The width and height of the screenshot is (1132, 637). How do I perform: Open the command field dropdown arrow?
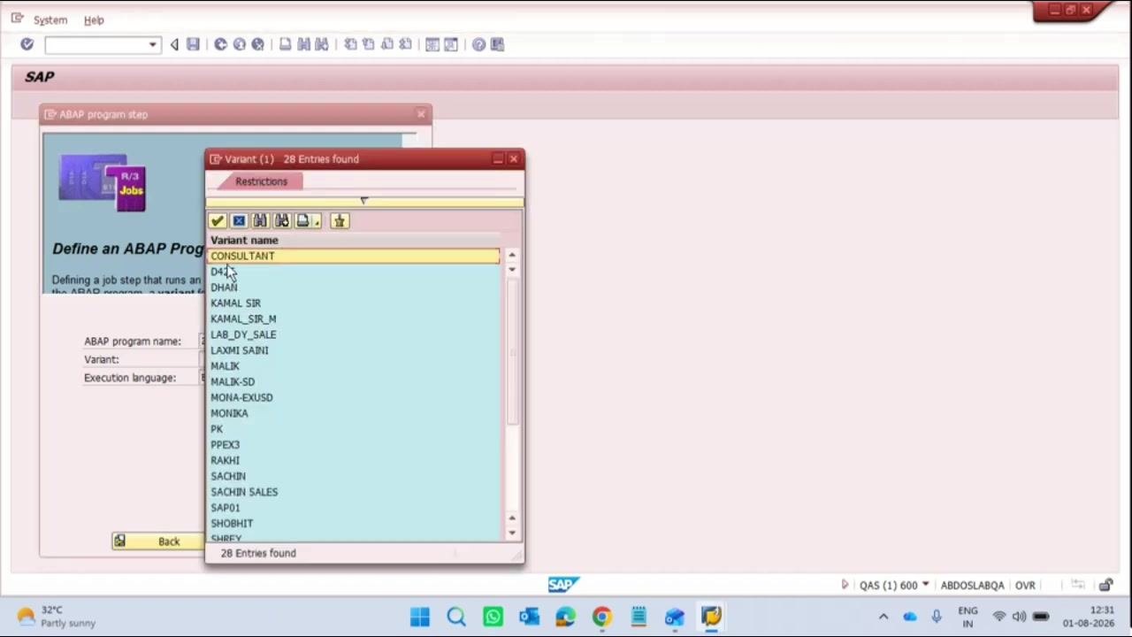click(x=153, y=44)
